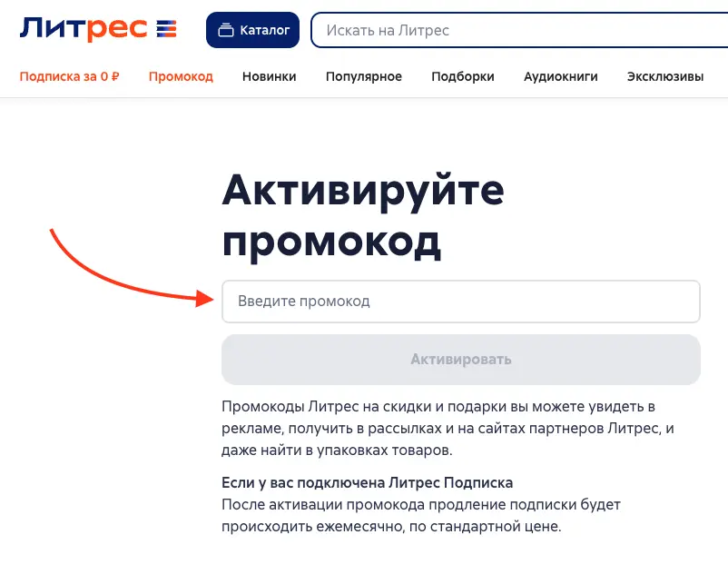Open the Эксклюзивы section
This screenshot has height=584, width=728.
pos(664,76)
